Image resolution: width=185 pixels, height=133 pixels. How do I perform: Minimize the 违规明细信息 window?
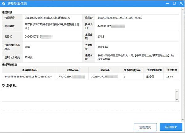(167, 3)
